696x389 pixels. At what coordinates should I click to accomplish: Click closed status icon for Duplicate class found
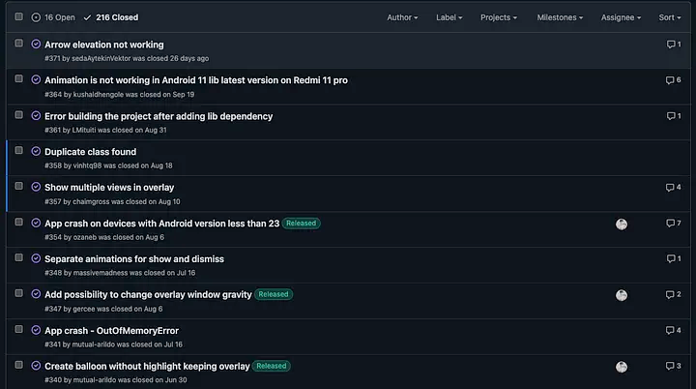coord(36,152)
